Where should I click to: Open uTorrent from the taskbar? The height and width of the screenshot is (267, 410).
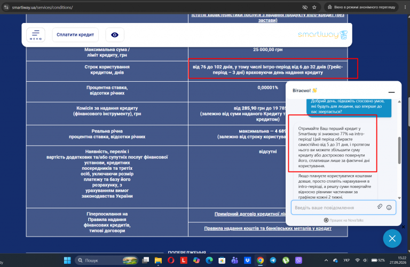286,260
